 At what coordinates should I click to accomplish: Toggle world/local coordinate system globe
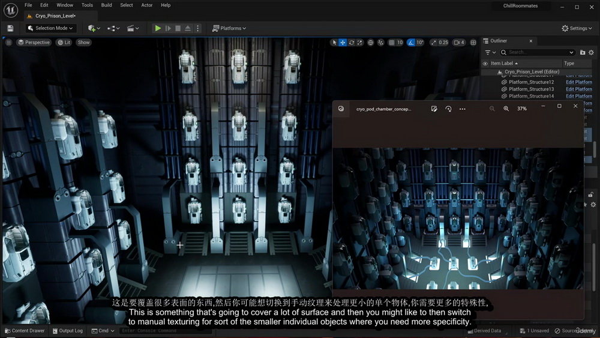(370, 43)
